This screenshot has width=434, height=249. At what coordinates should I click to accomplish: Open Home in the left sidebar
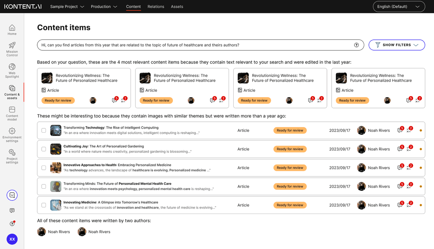click(x=12, y=30)
